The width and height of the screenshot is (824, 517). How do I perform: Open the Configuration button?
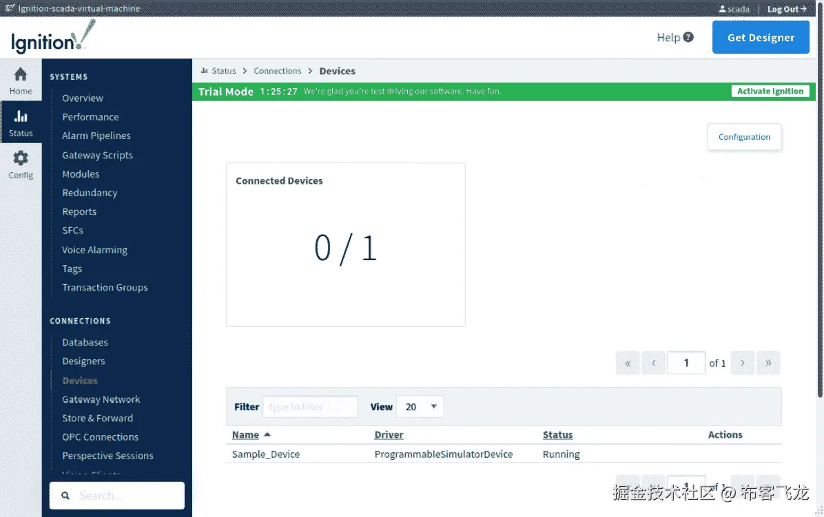pyautogui.click(x=744, y=137)
